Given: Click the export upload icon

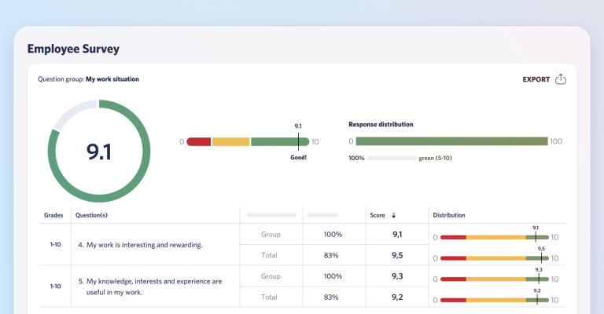Looking at the screenshot, I should pos(561,79).
